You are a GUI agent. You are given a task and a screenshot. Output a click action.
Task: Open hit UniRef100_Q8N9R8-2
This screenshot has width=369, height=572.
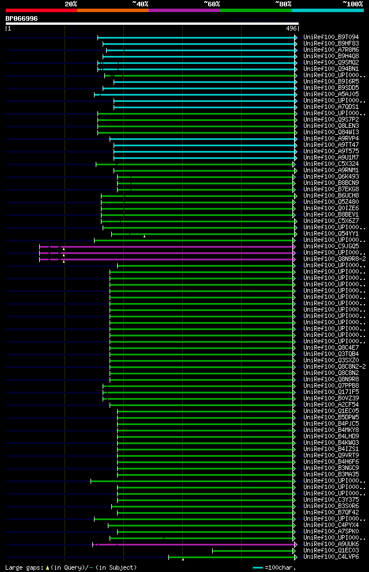[334, 259]
